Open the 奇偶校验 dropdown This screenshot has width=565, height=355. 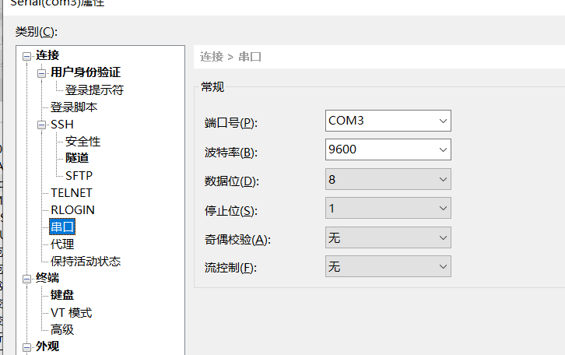(443, 237)
